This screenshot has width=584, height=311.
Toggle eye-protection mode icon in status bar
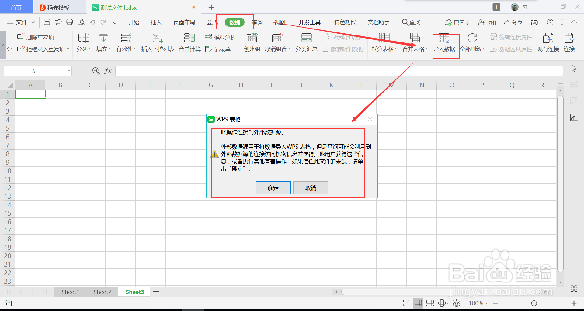pos(457,303)
